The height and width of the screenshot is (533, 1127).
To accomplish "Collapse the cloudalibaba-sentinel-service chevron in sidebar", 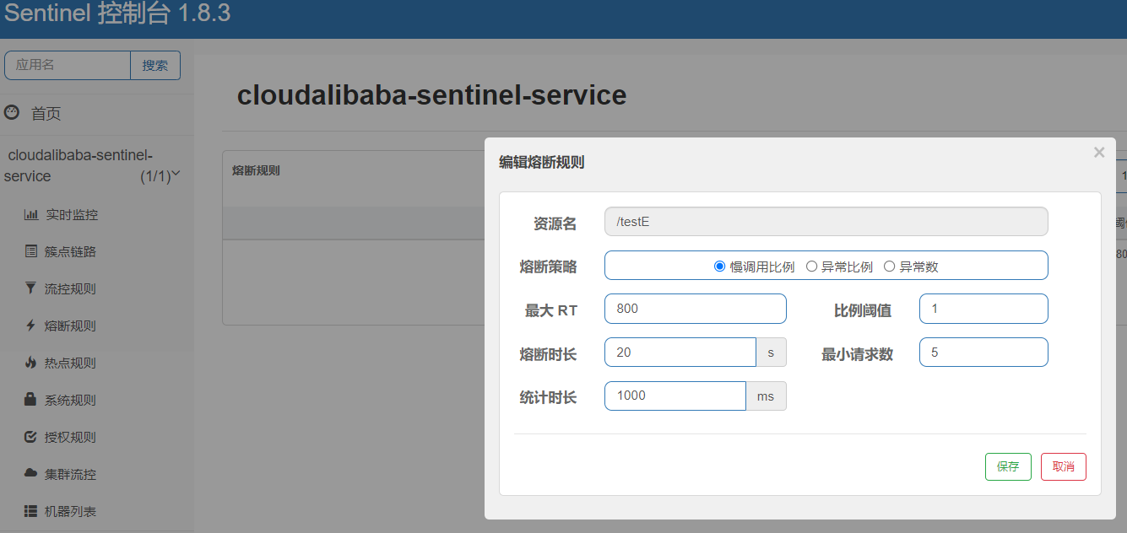I will [176, 175].
